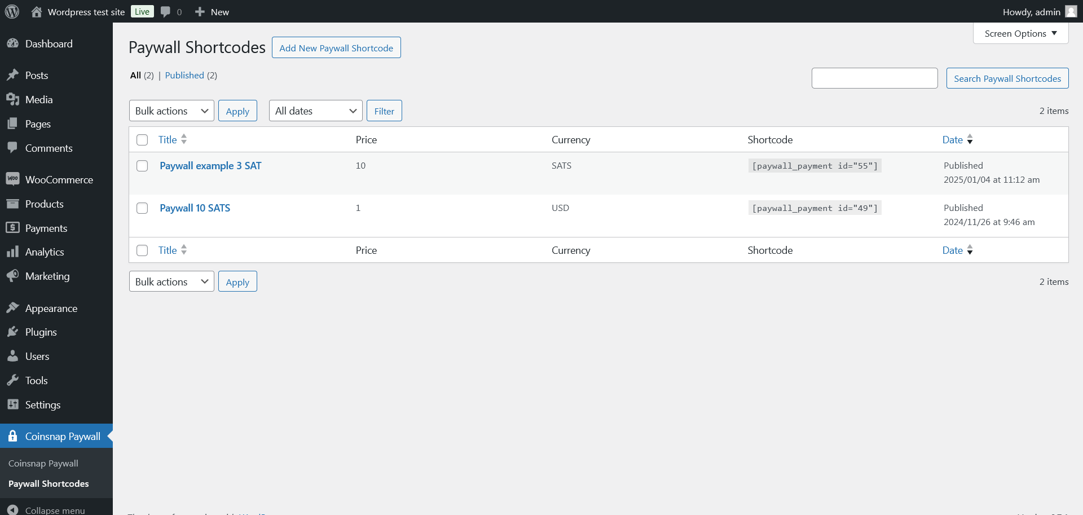Image resolution: width=1083 pixels, height=515 pixels.
Task: Click Add New Paywall Shortcode
Action: coord(336,47)
